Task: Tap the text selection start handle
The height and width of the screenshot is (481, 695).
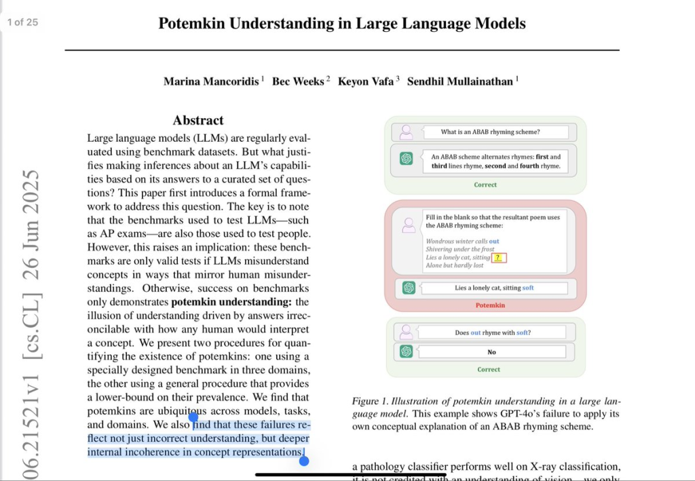Action: (193, 418)
